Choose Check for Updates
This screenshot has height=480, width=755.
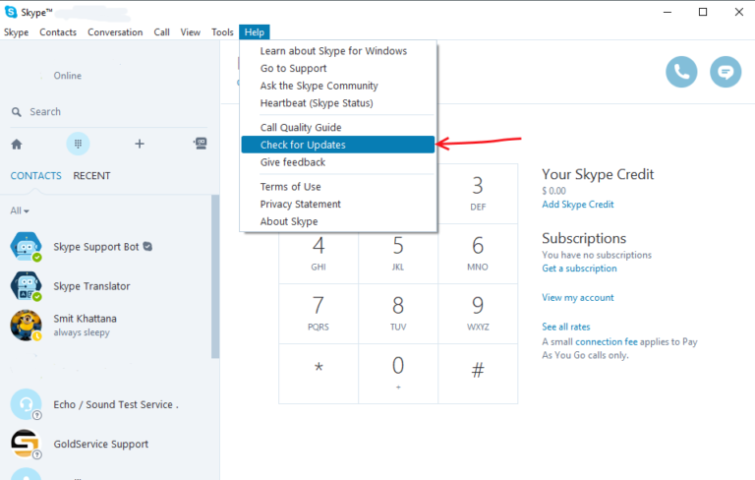coord(338,145)
